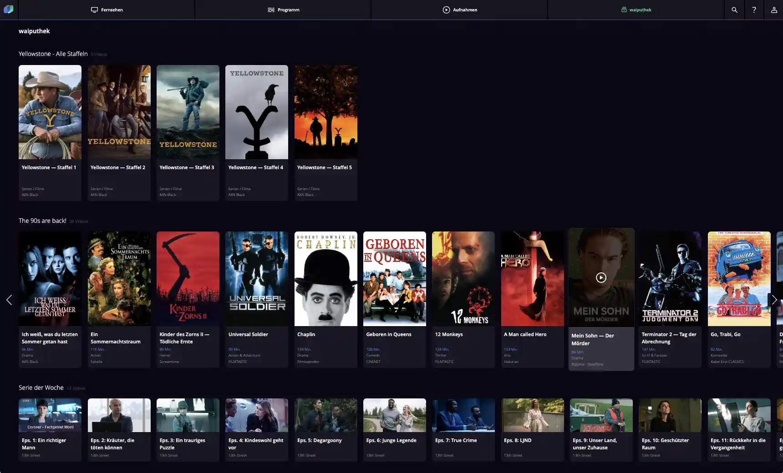783x473 pixels.
Task: Open the user account profile icon
Action: [773, 10]
